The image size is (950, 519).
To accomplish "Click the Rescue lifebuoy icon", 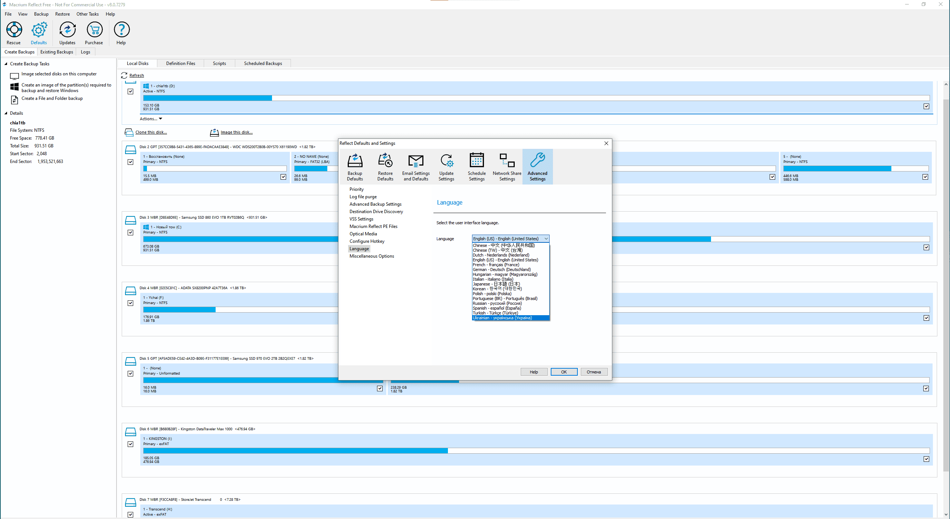I will (x=14, y=30).
